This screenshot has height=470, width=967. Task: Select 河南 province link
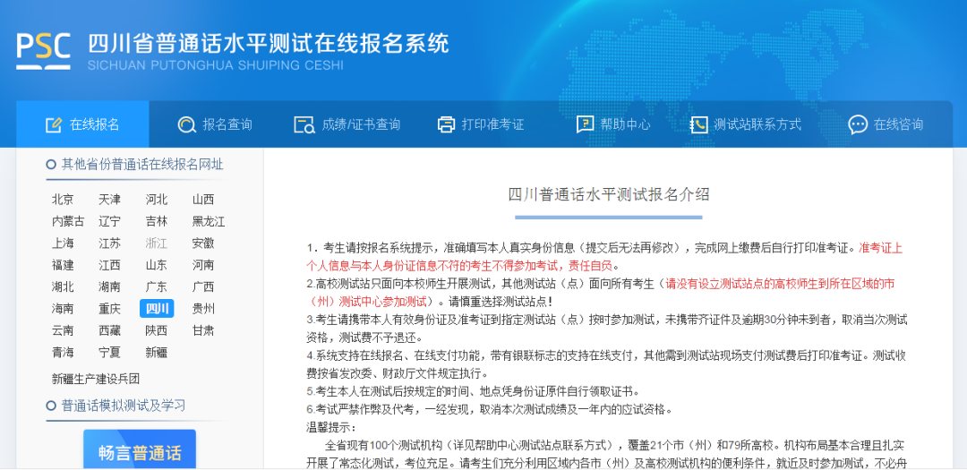(x=203, y=265)
